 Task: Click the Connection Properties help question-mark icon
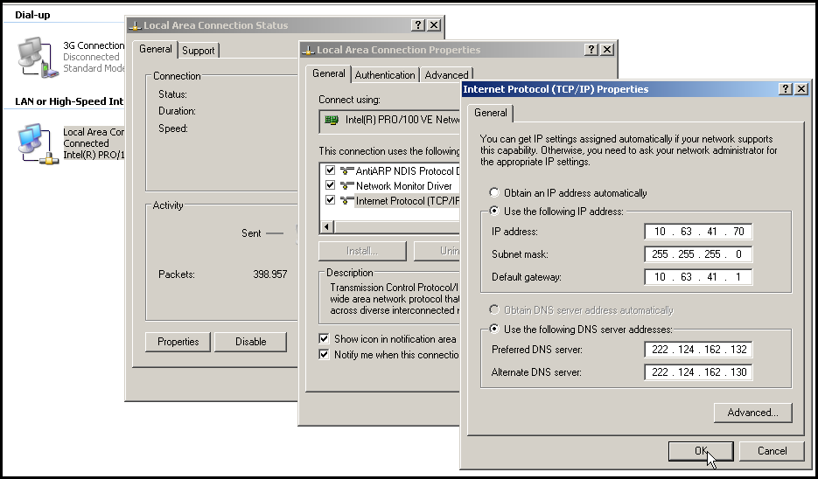[x=591, y=50]
